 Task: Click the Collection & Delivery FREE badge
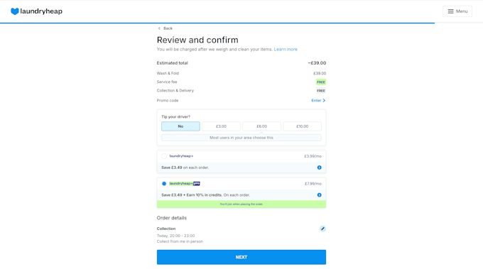click(321, 91)
